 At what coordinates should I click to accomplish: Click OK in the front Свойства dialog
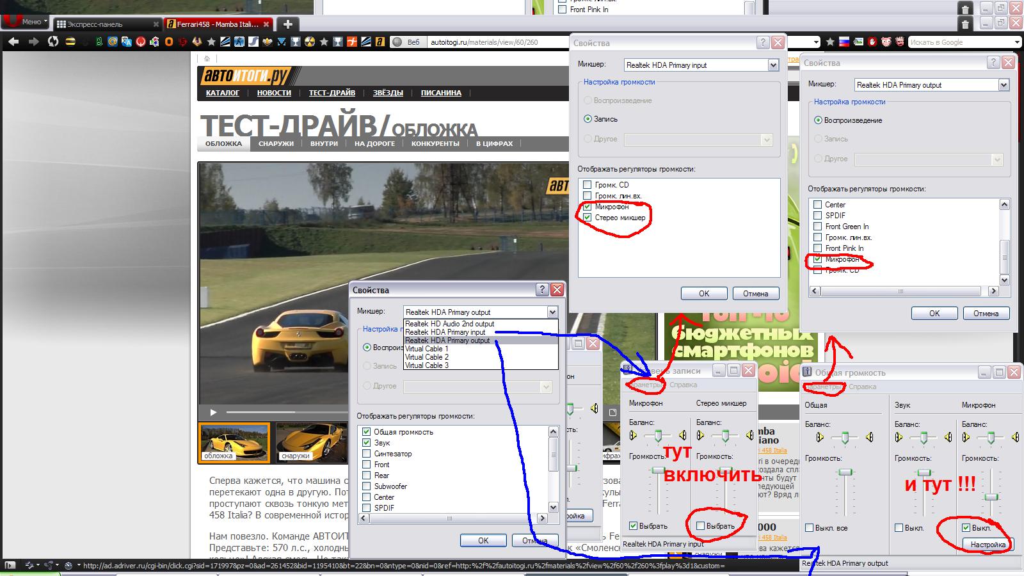[x=483, y=541]
